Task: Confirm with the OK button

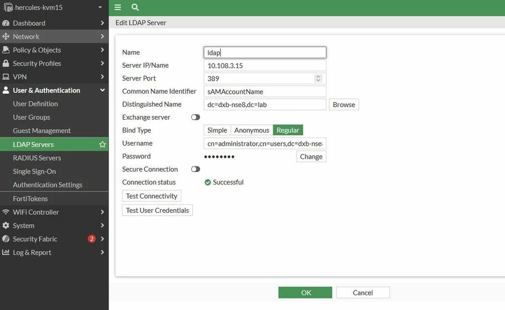Action: [x=305, y=293]
